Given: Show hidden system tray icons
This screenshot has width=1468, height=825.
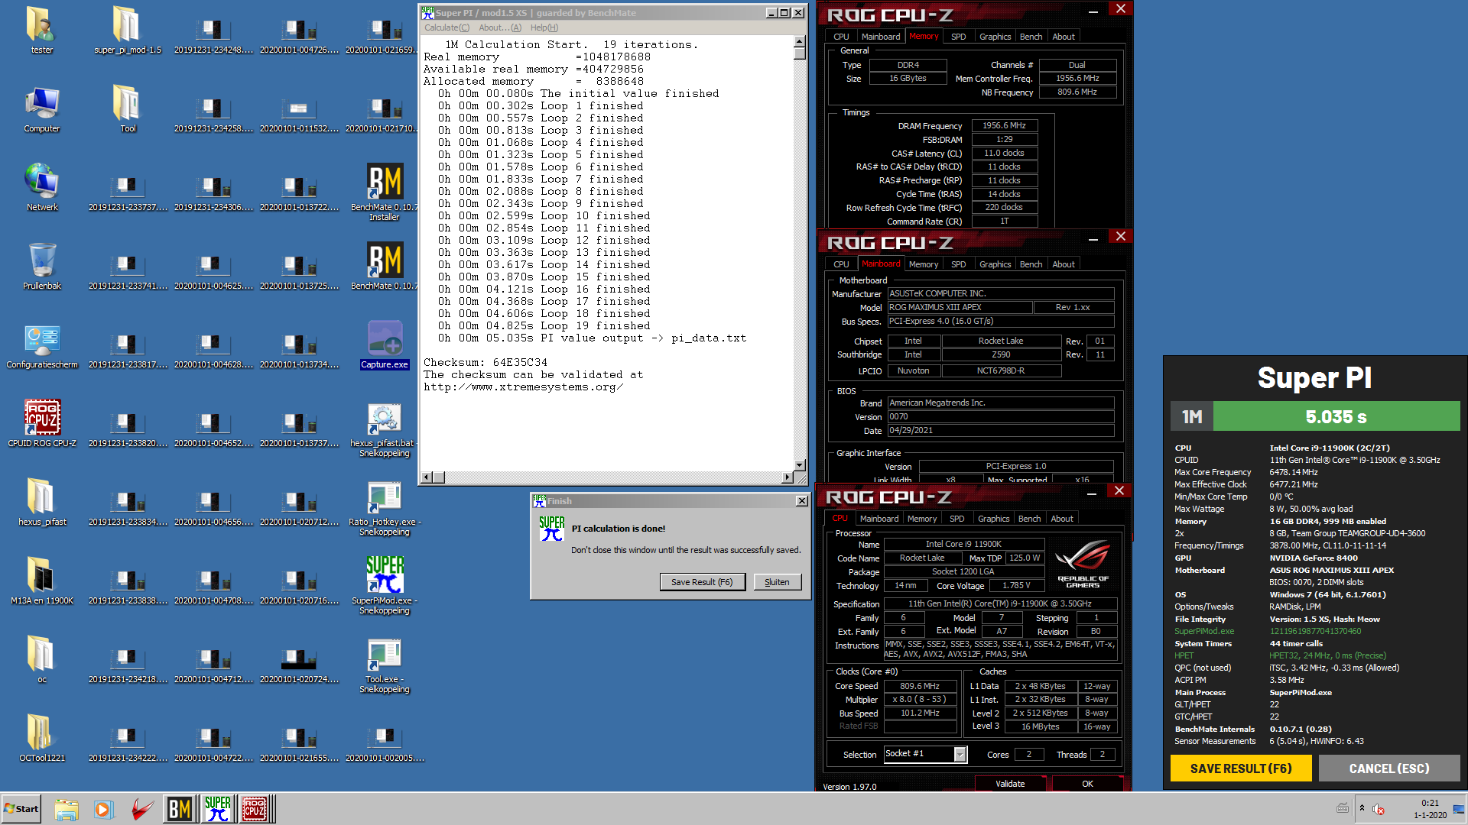Looking at the screenshot, I should click(1362, 808).
